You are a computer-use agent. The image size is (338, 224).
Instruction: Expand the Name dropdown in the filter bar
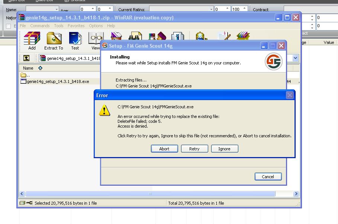tap(57, 9)
